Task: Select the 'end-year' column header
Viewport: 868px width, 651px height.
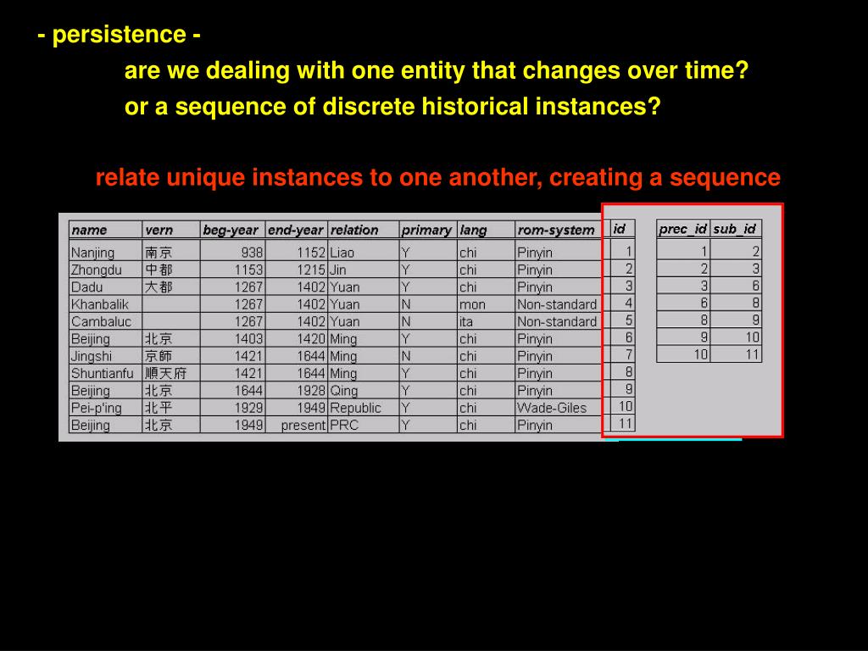Action: coord(295,230)
